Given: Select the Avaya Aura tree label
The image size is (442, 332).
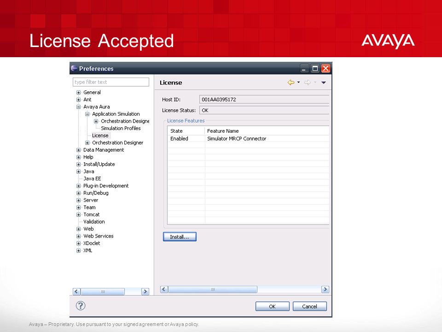Looking at the screenshot, I should [96, 107].
